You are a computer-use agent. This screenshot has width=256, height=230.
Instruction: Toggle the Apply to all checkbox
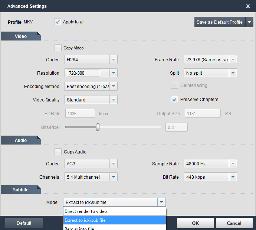coord(58,22)
